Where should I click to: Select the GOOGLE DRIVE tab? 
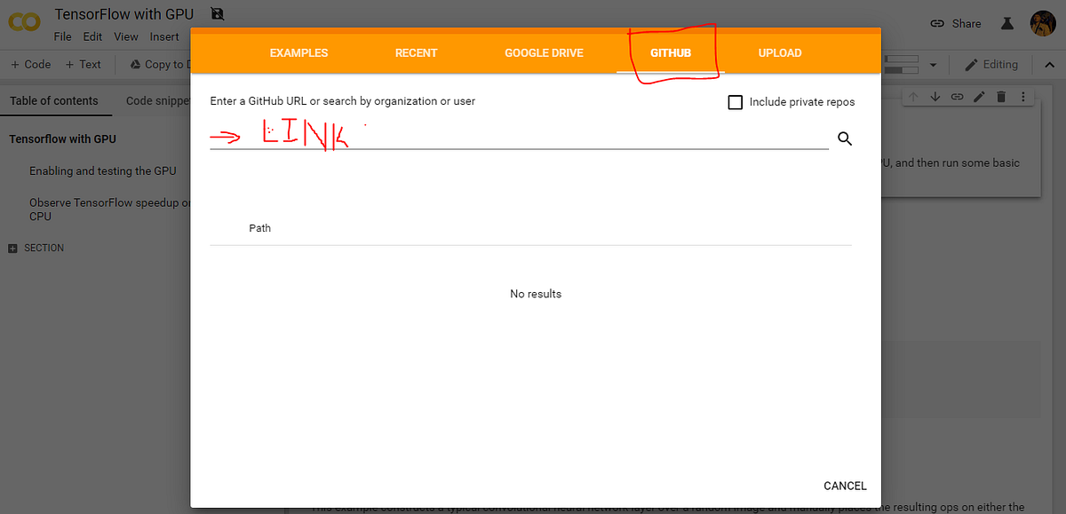click(544, 53)
